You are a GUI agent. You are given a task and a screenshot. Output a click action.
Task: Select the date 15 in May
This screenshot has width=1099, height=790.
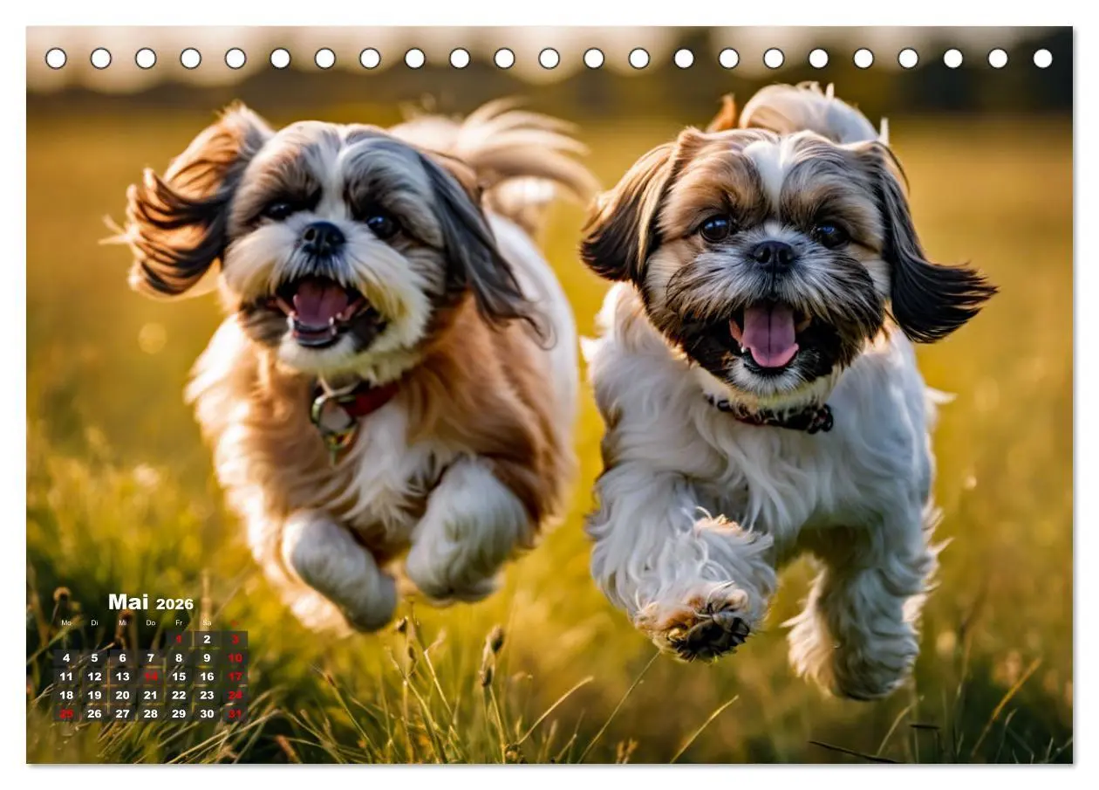[179, 677]
